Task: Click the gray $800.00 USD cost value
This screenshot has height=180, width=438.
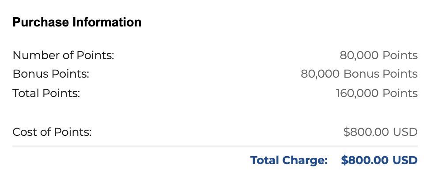Action: pyautogui.click(x=381, y=132)
